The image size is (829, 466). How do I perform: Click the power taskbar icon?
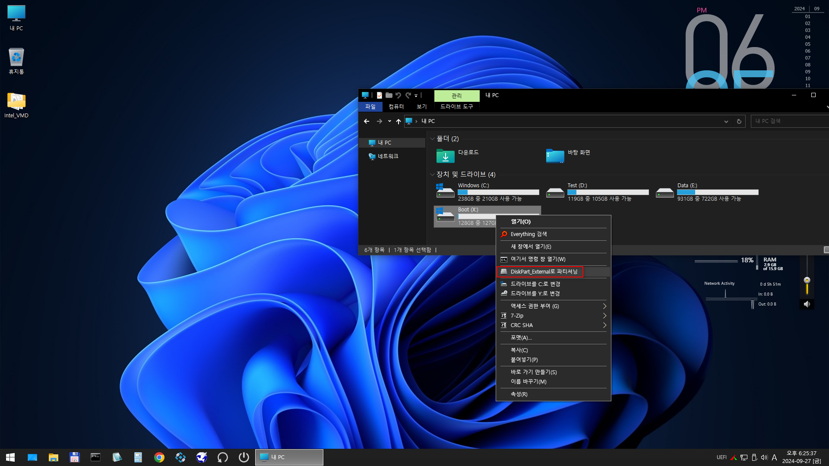(x=244, y=457)
